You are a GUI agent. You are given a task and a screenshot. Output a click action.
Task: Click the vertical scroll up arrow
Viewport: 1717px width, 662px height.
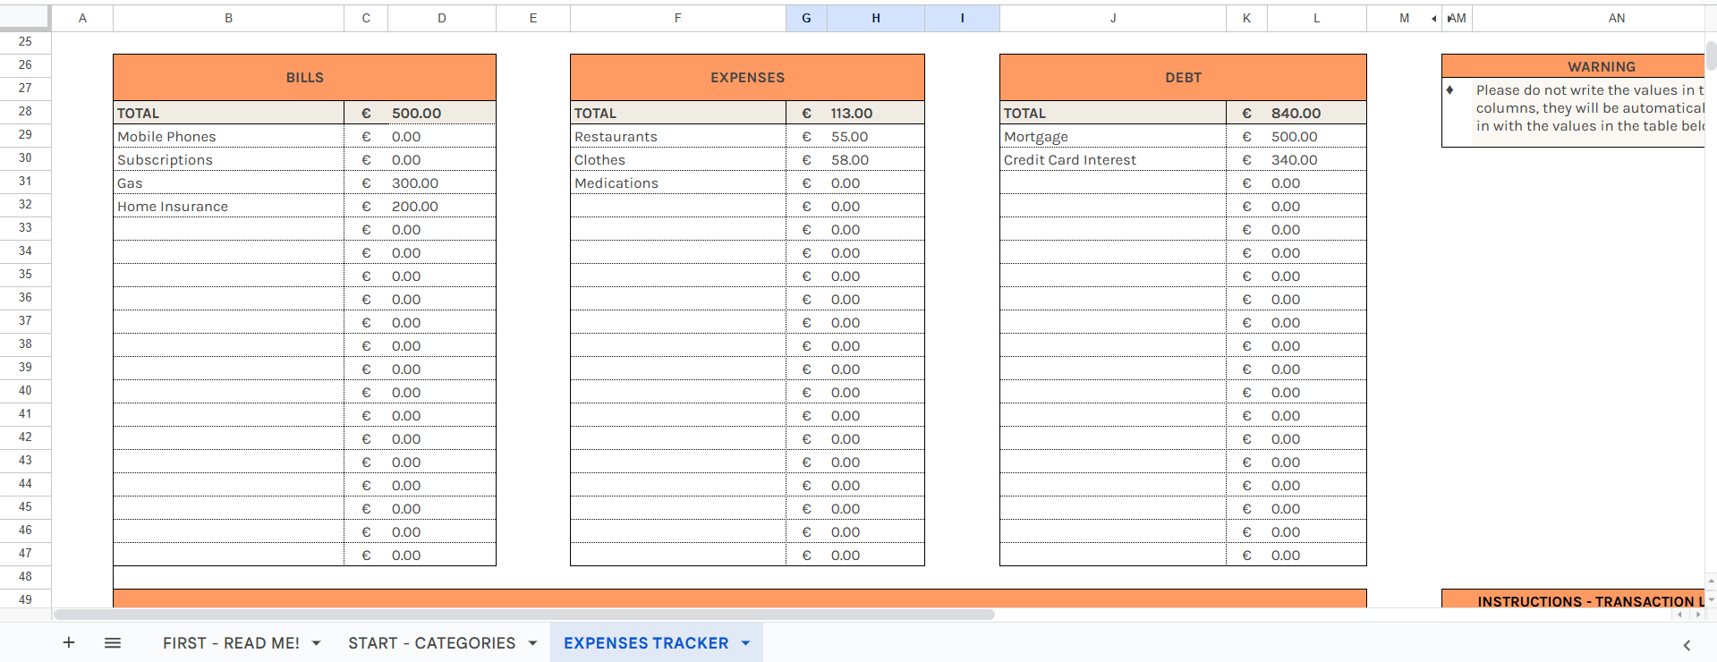(1711, 581)
